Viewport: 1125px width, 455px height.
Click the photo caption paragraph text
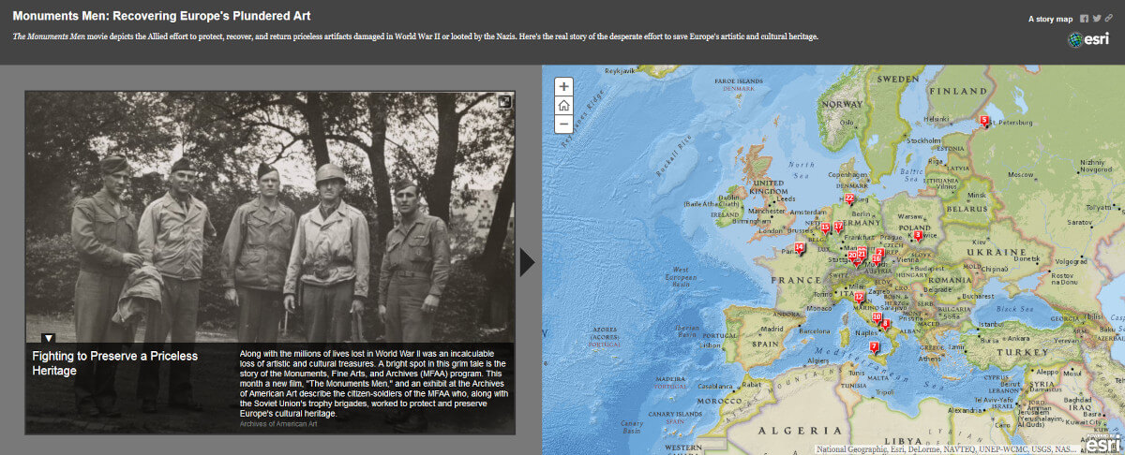pos(373,383)
